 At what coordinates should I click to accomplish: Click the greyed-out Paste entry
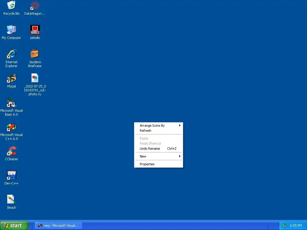(159, 138)
